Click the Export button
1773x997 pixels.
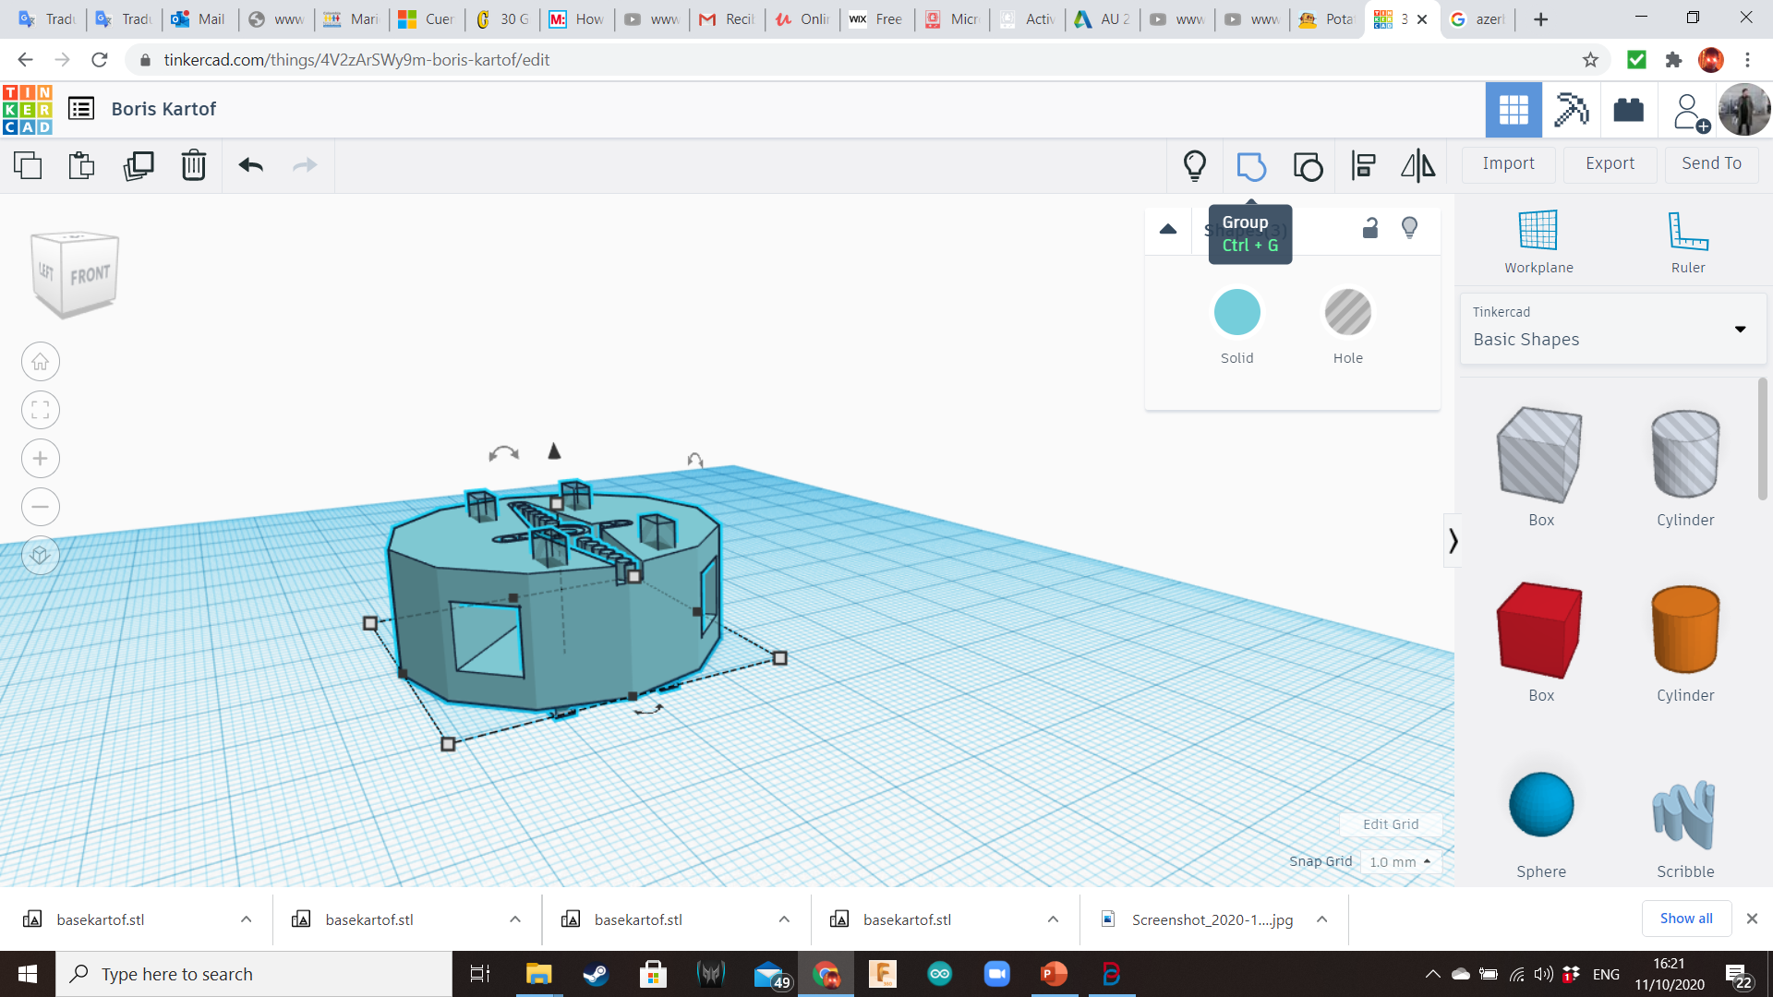1610,163
